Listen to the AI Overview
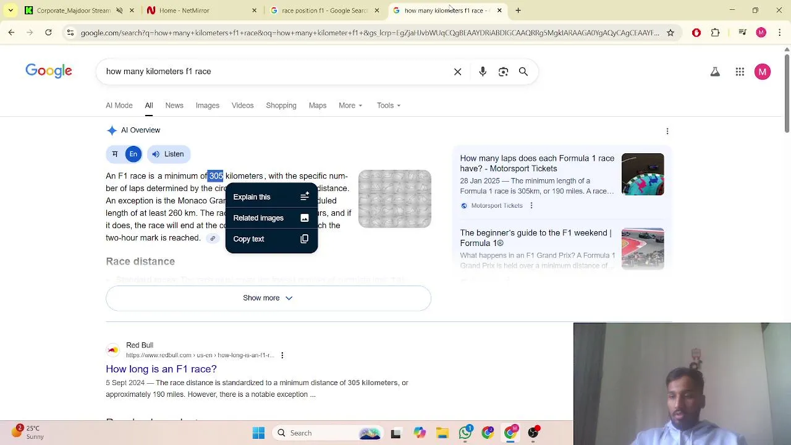Screen dimensions: 791x445 click(x=168, y=154)
